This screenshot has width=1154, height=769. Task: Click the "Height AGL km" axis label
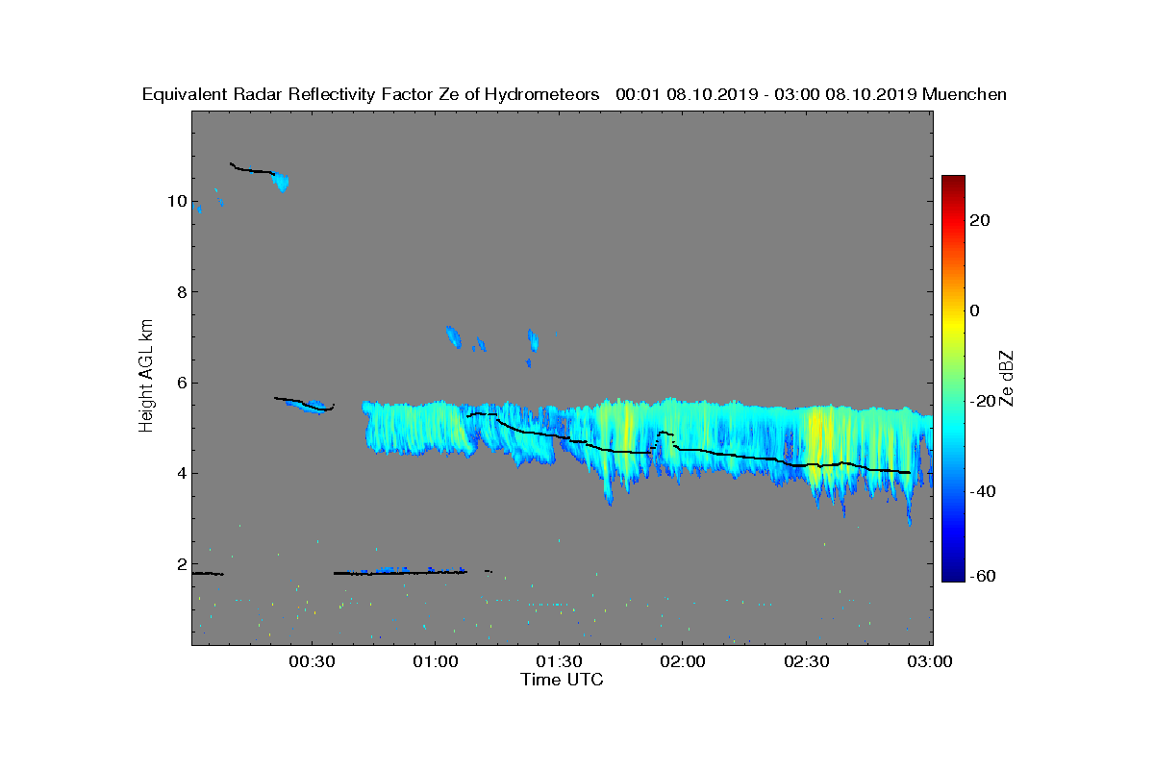(x=146, y=377)
